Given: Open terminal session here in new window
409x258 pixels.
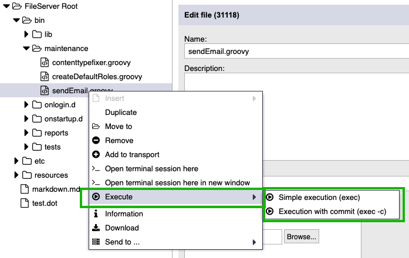Looking at the screenshot, I should (x=177, y=183).
